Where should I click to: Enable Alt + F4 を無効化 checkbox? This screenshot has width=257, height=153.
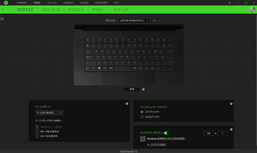pos(37,136)
